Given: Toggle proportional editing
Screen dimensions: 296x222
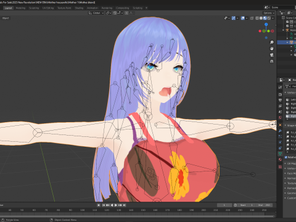Looking at the screenshot, I should [x=126, y=13].
